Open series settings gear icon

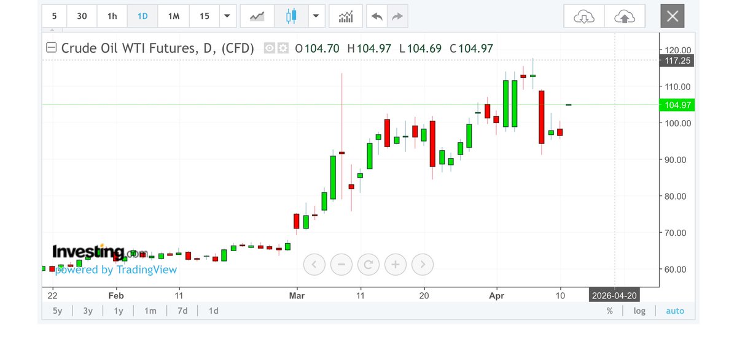[x=283, y=48]
